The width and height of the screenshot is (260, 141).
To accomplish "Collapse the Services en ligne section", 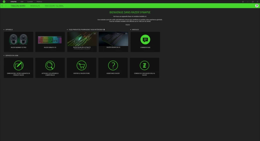I will (4, 56).
